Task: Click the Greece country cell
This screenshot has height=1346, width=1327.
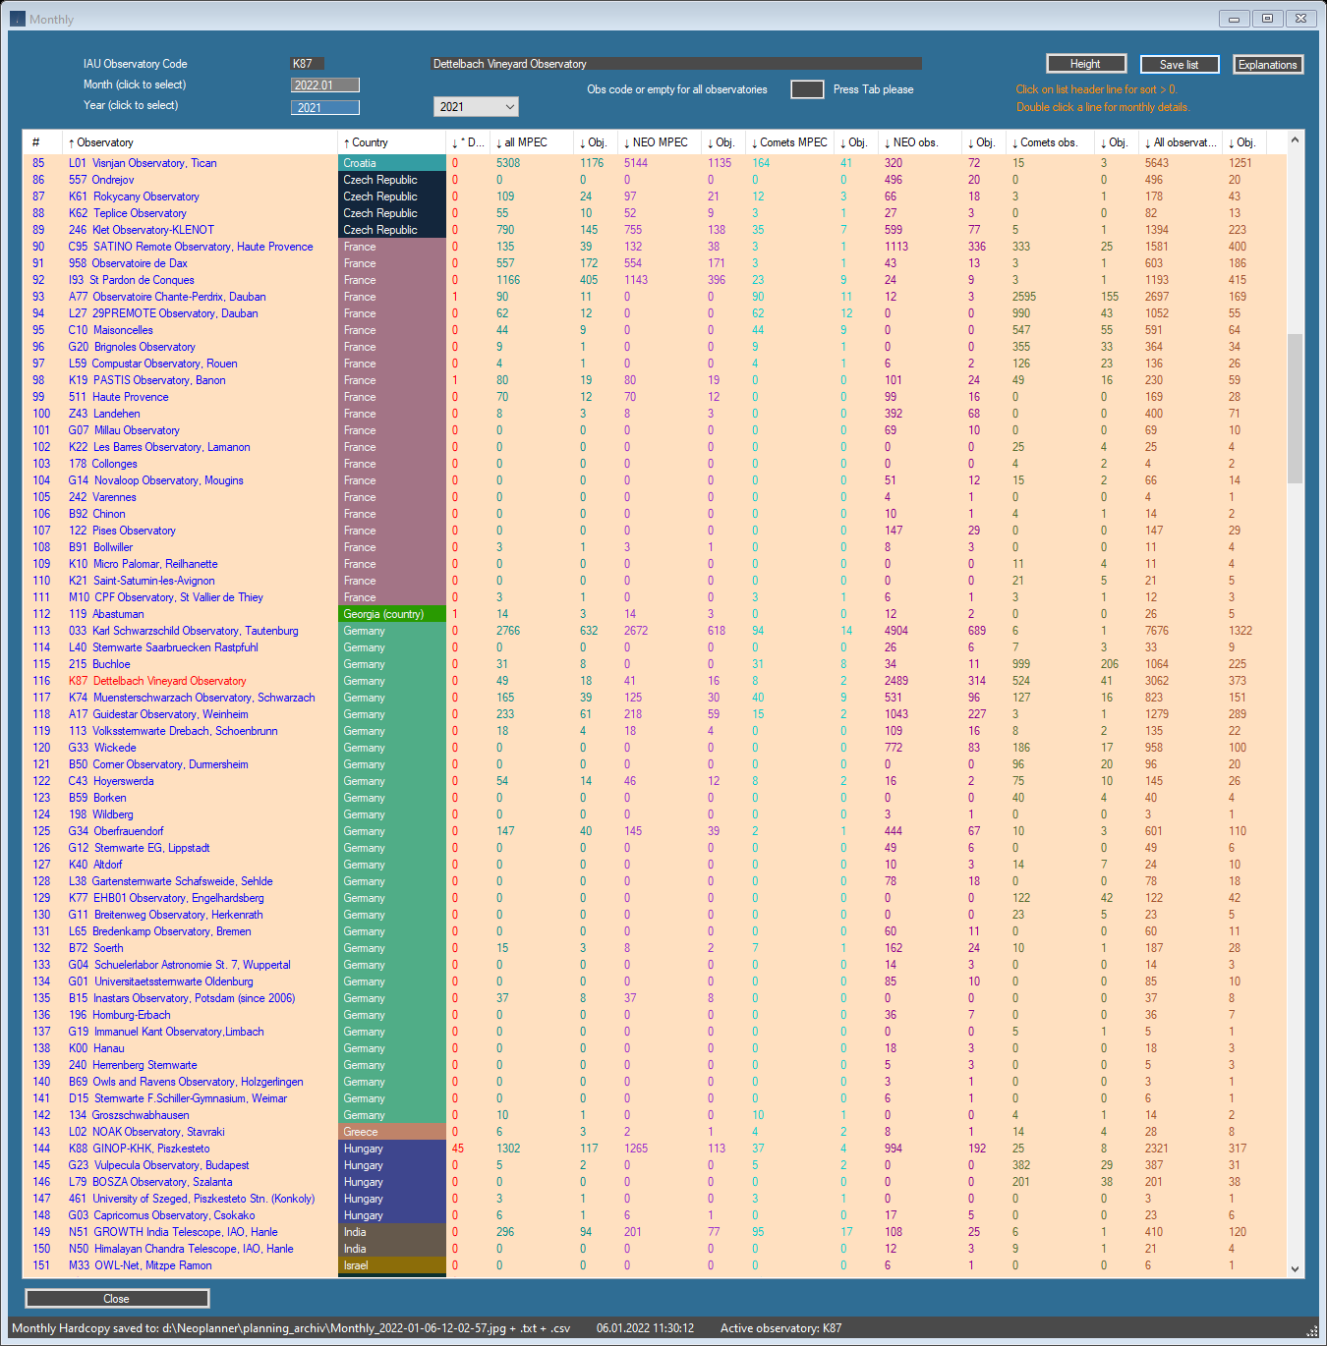Action: [392, 1132]
